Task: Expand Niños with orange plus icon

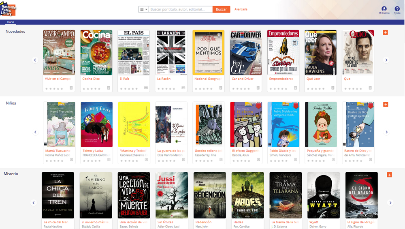Action: point(386,105)
